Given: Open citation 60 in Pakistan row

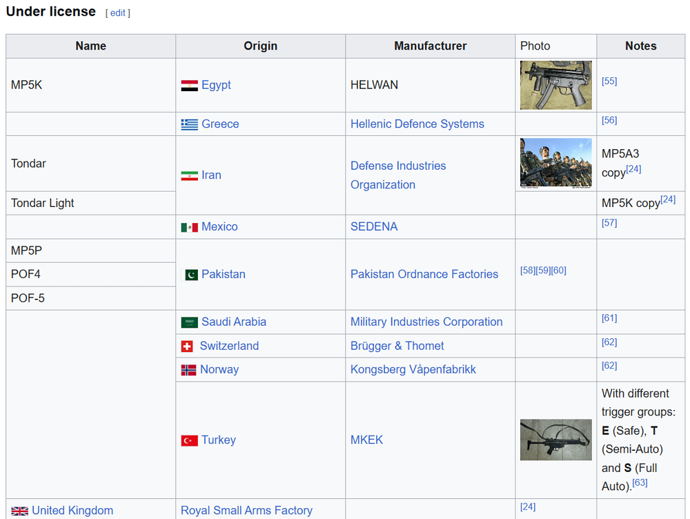Looking at the screenshot, I should (558, 271).
